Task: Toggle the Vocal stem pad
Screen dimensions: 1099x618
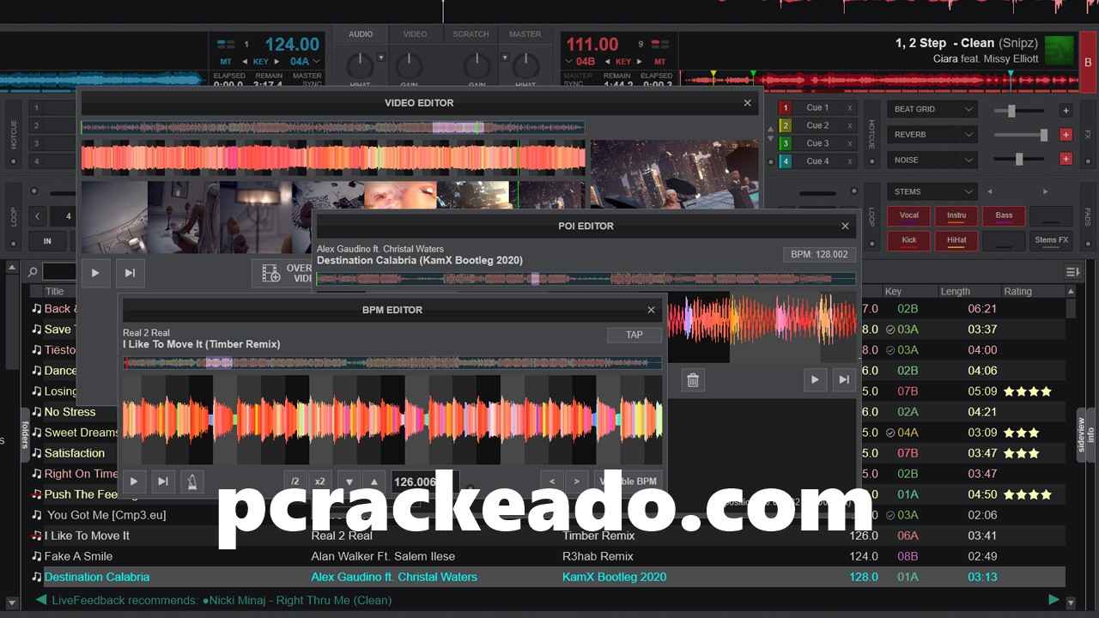Action: coord(908,215)
